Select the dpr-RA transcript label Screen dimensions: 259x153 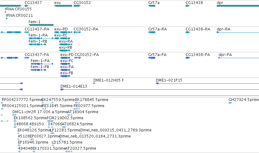[x=223, y=29]
